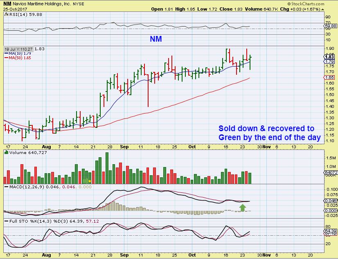Click the NYSE exchange label

(79, 4)
